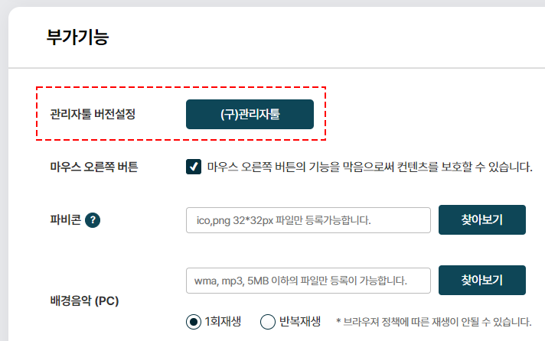Click the 1회재생 text label
Image resolution: width=545 pixels, height=341 pixels.
click(x=223, y=322)
